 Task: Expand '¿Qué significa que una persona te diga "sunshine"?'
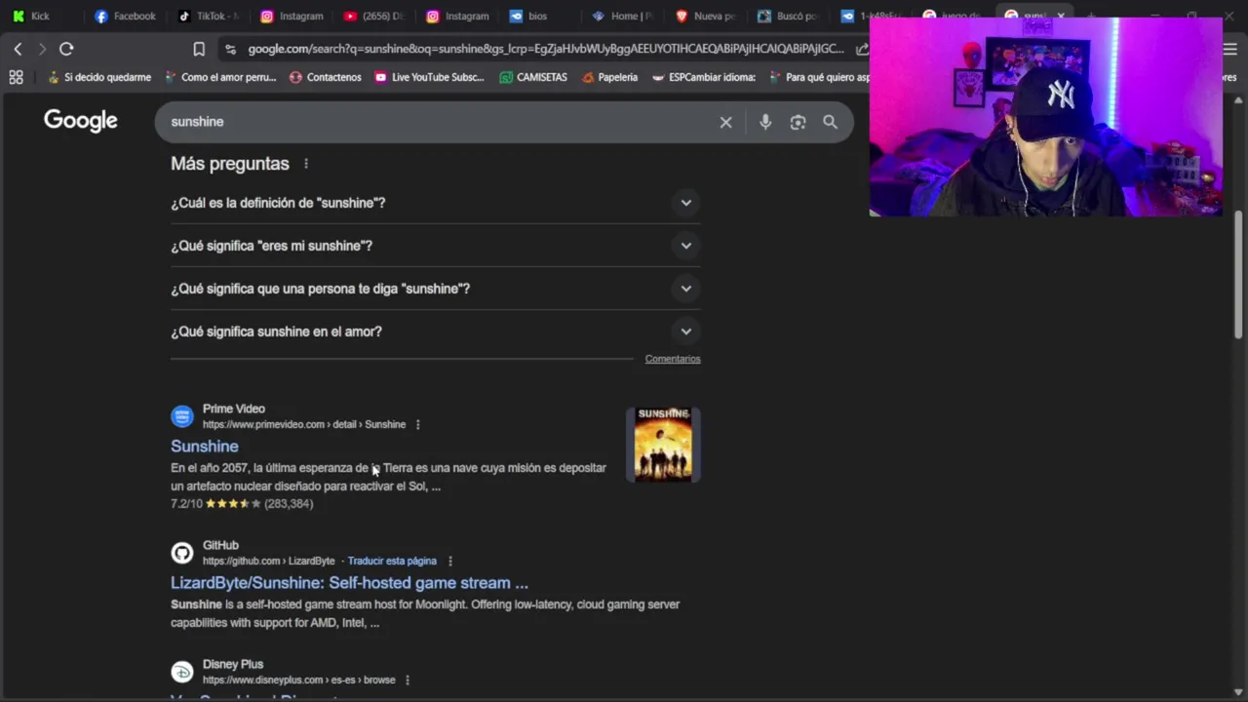[x=436, y=289]
